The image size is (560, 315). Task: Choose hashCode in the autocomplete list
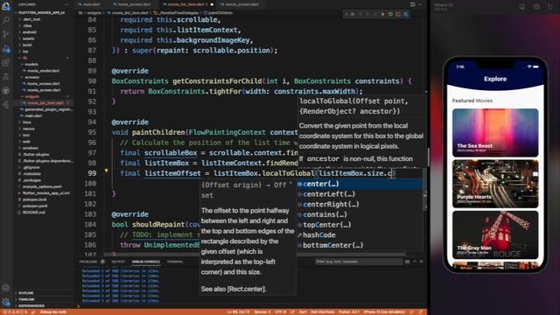click(x=360, y=235)
